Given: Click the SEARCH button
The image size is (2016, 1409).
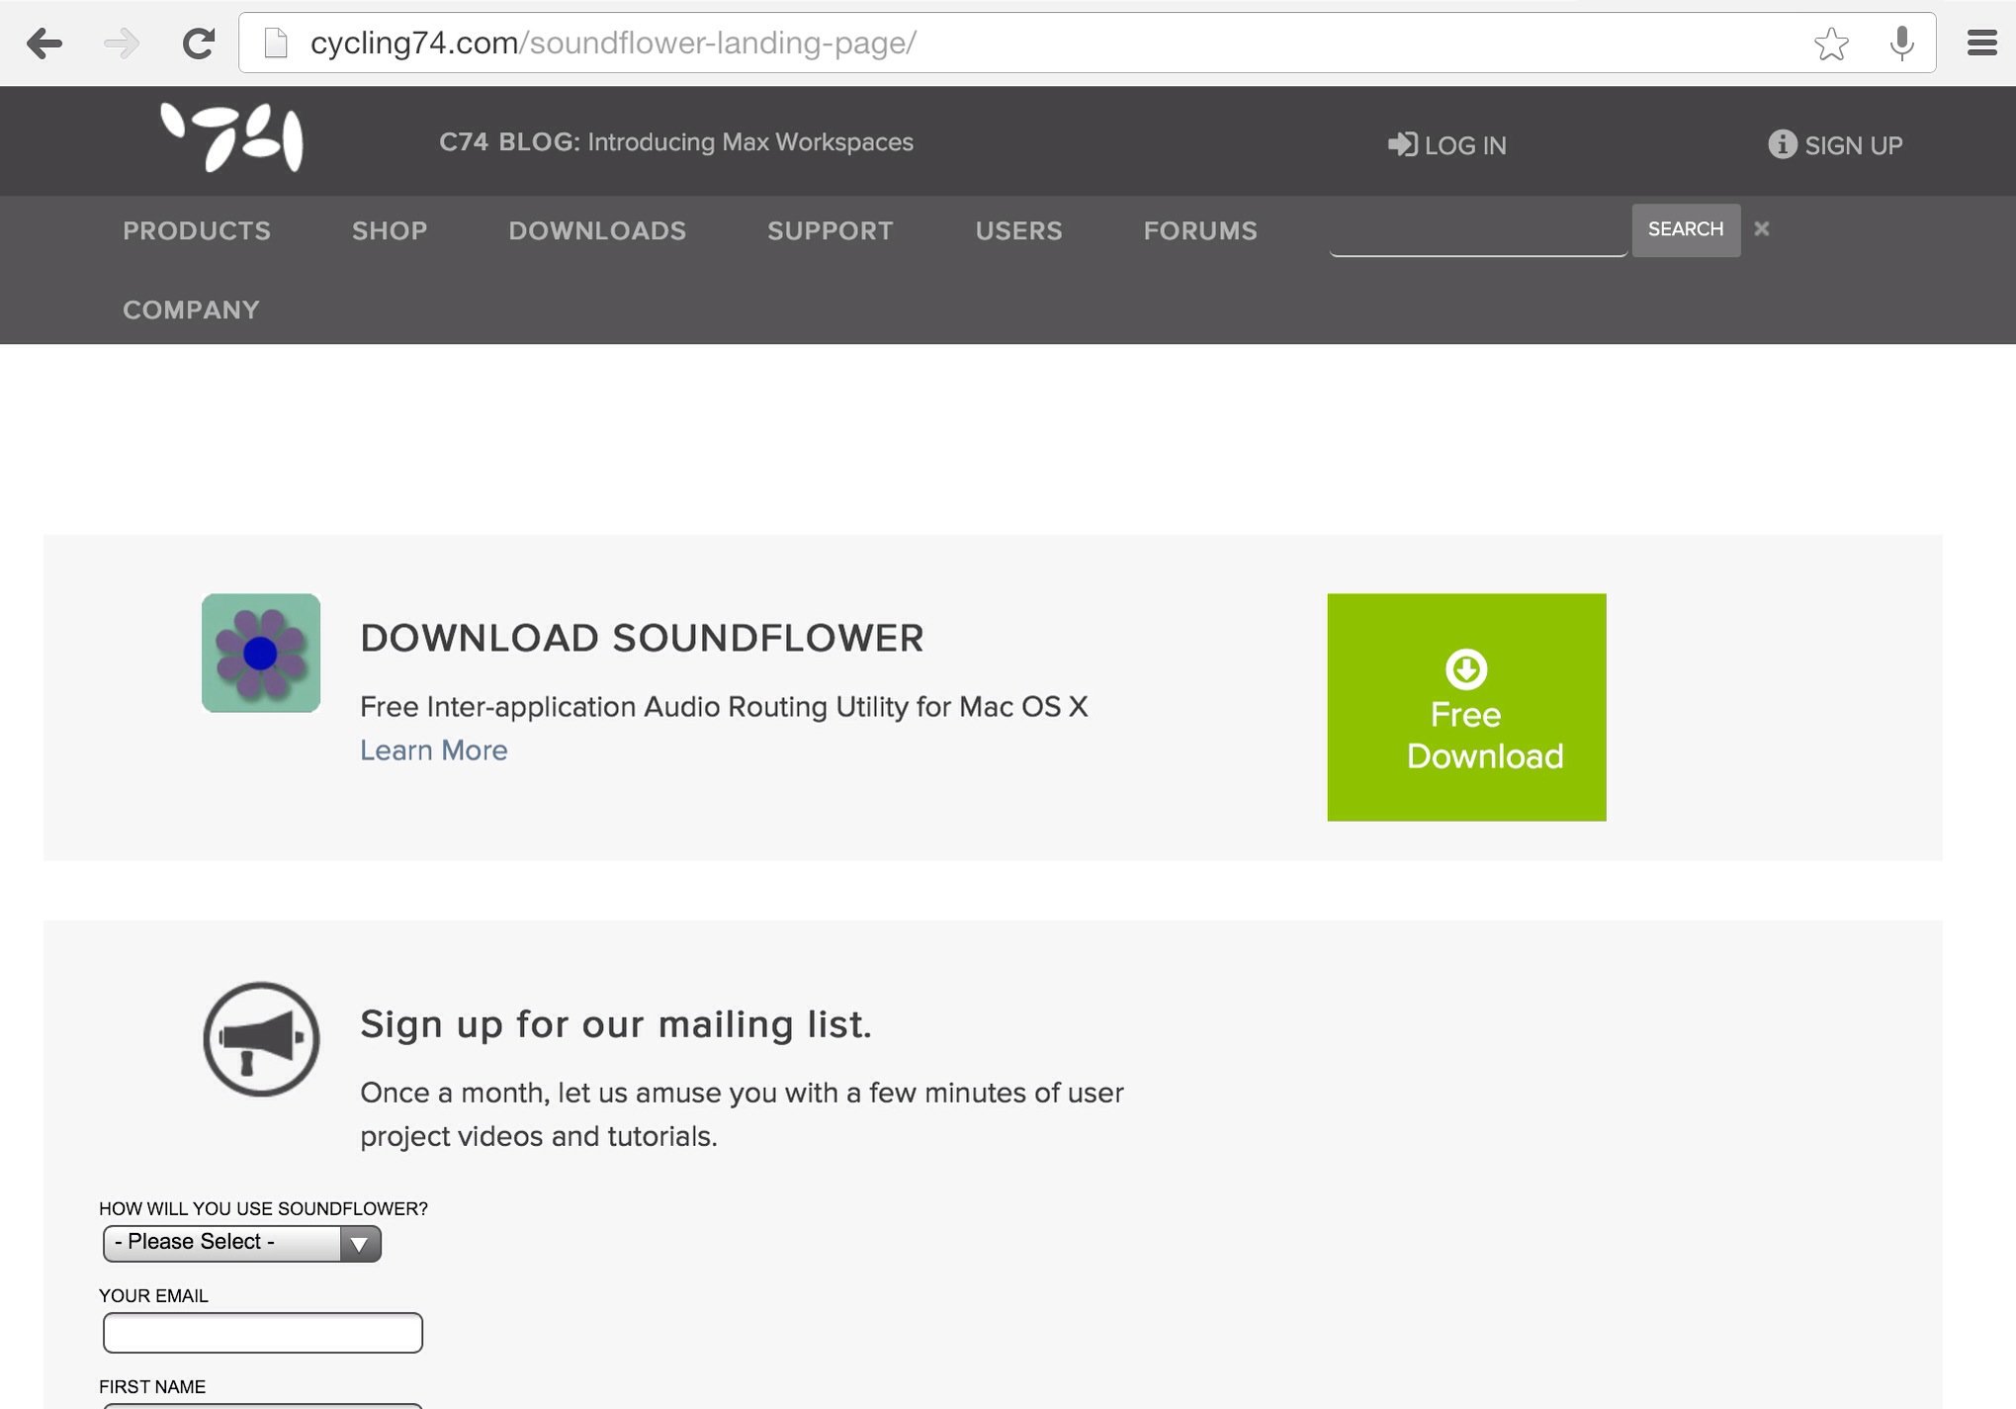Looking at the screenshot, I should coord(1685,229).
